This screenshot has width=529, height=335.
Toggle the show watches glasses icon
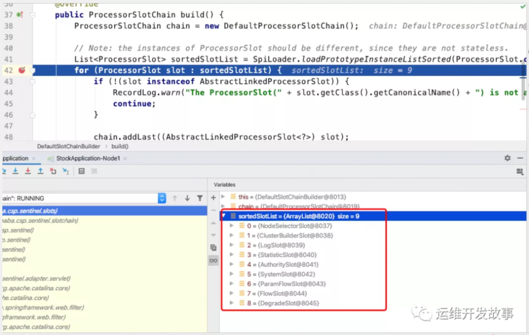point(213,260)
